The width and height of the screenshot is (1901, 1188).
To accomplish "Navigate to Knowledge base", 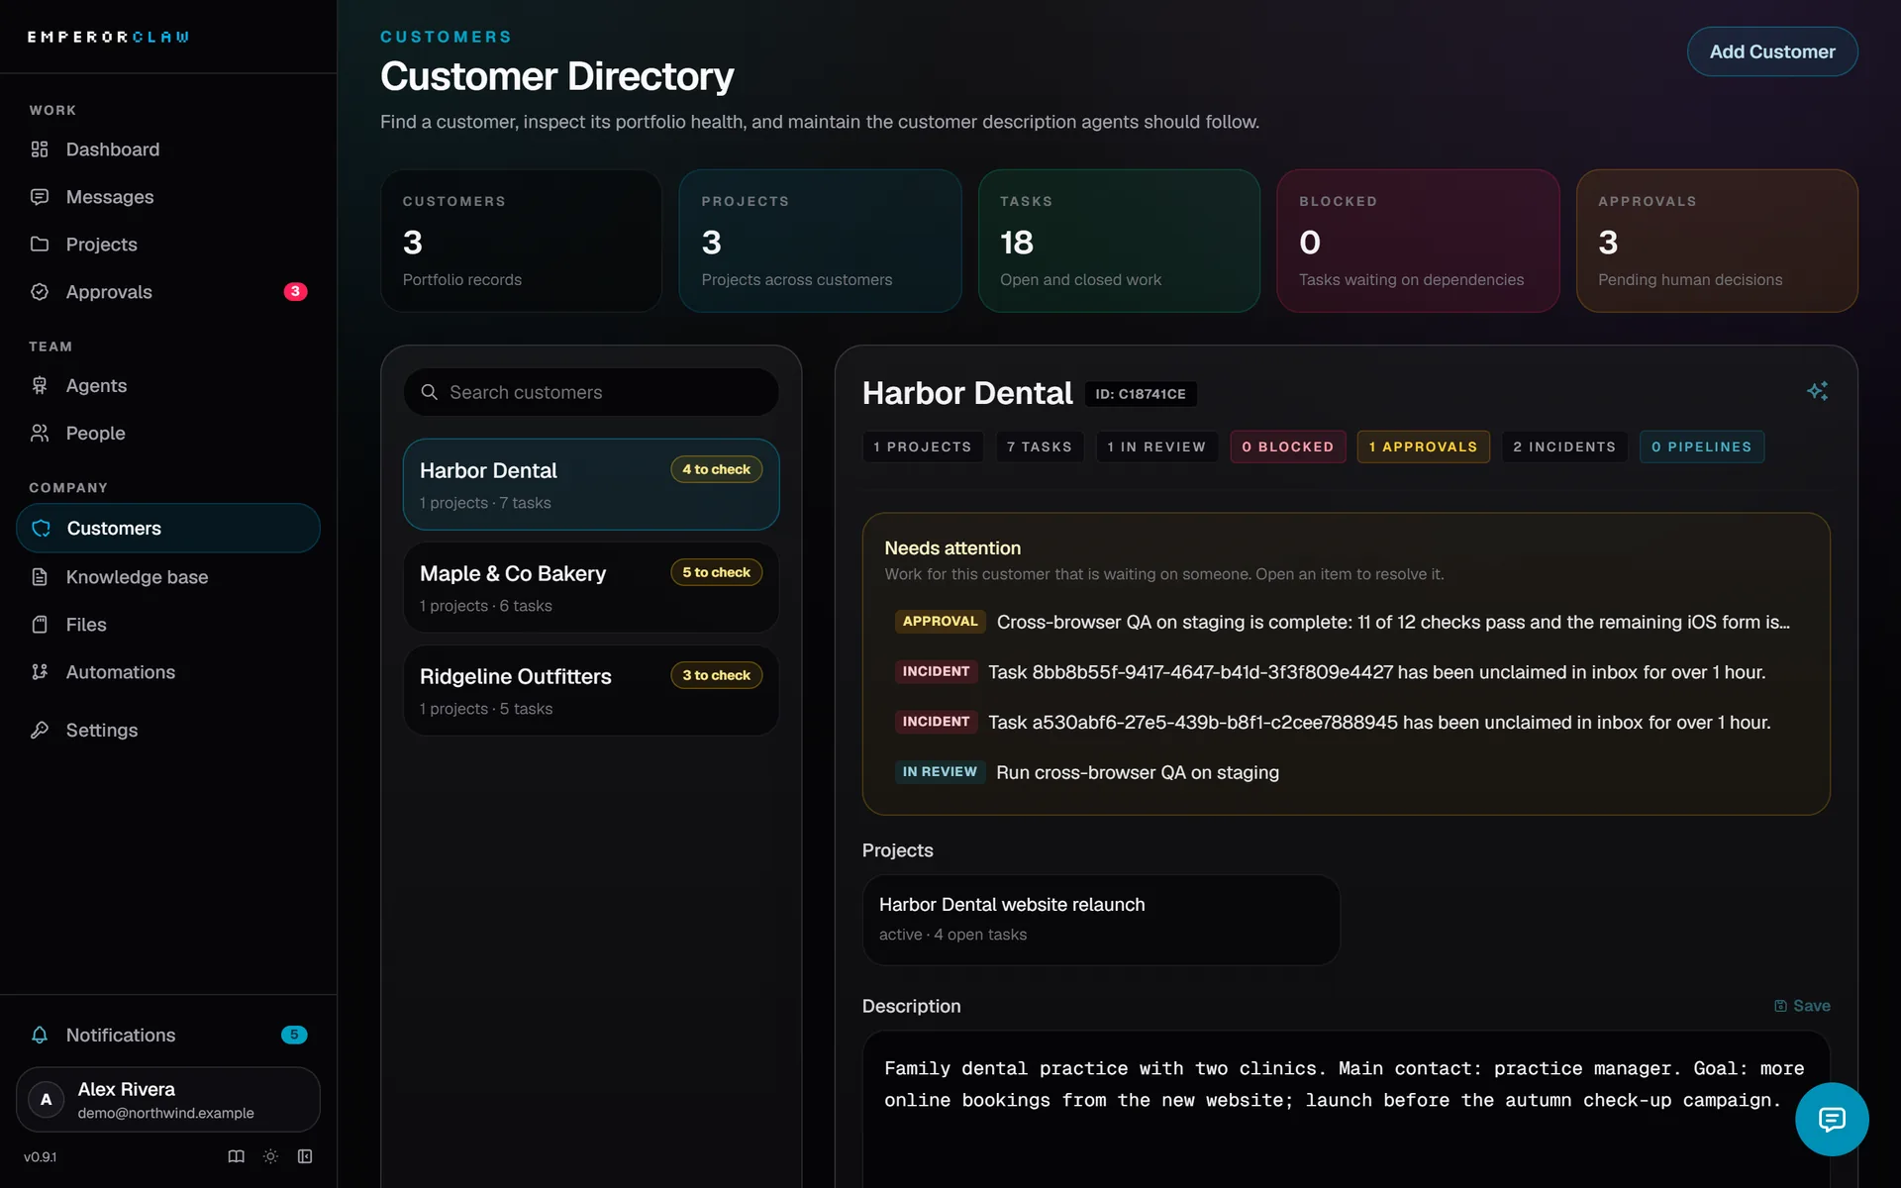I will pos(168,577).
